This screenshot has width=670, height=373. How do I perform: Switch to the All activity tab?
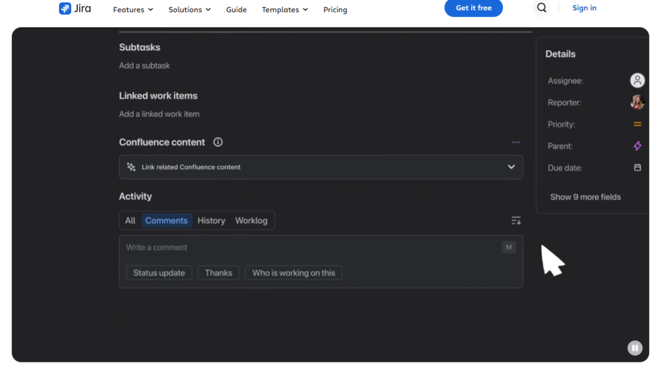[130, 221]
